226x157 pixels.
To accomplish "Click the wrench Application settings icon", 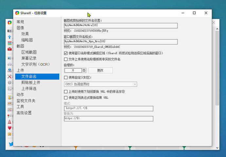I will click(x=10, y=76).
